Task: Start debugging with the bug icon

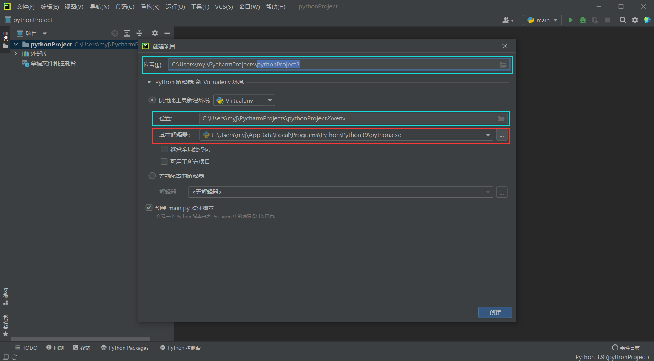Action: (583, 20)
